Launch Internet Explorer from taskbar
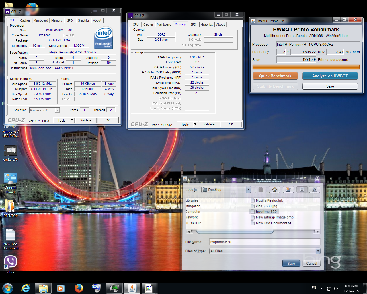The height and width of the screenshot is (294, 367). (x=26, y=288)
